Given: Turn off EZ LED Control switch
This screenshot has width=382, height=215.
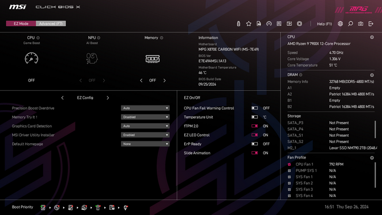Looking at the screenshot, I should pyautogui.click(x=255, y=135).
